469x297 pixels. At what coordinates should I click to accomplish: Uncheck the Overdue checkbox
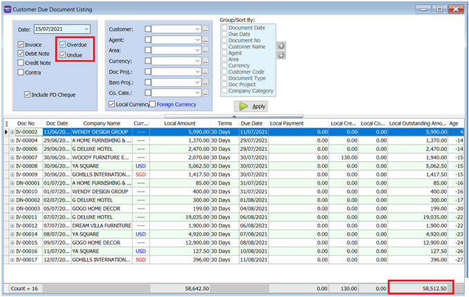point(64,45)
